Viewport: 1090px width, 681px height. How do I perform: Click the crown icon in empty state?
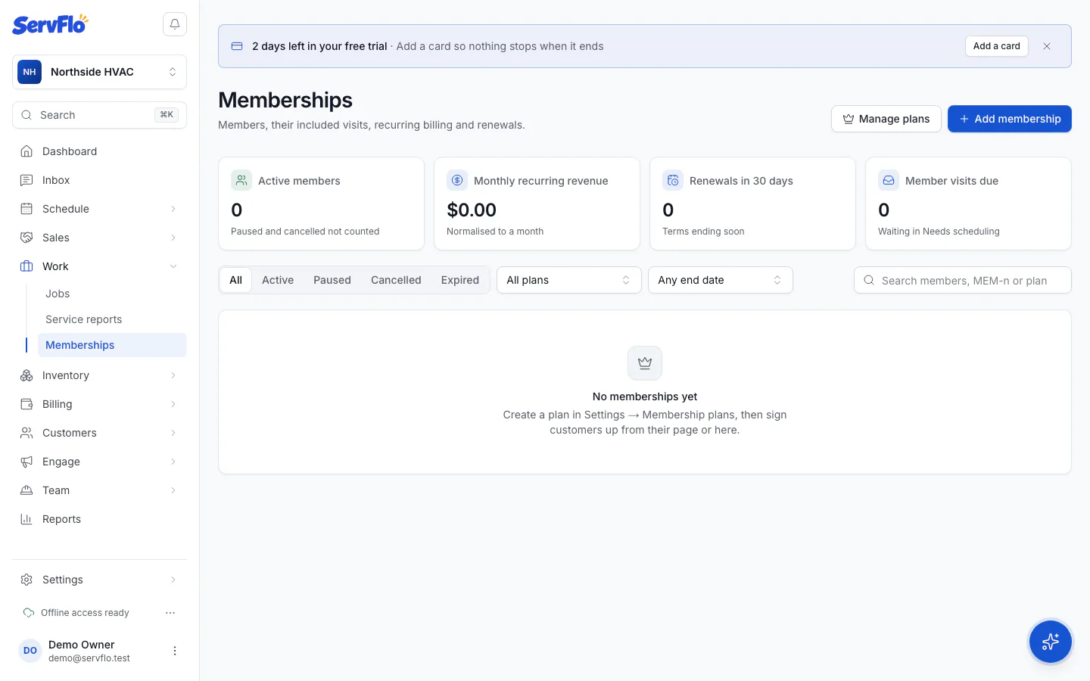(x=645, y=363)
